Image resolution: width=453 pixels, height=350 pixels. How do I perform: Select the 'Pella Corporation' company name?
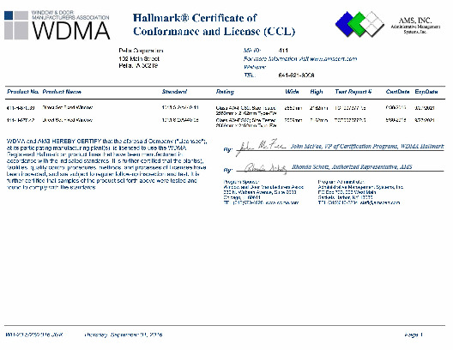(141, 51)
